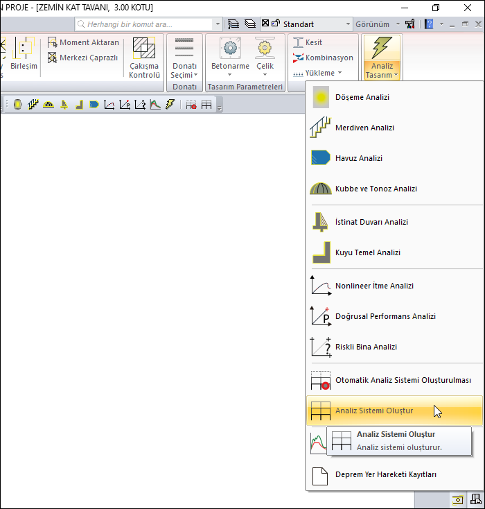Click the blue help question mark icon
This screenshot has height=509, width=485.
pos(429,24)
